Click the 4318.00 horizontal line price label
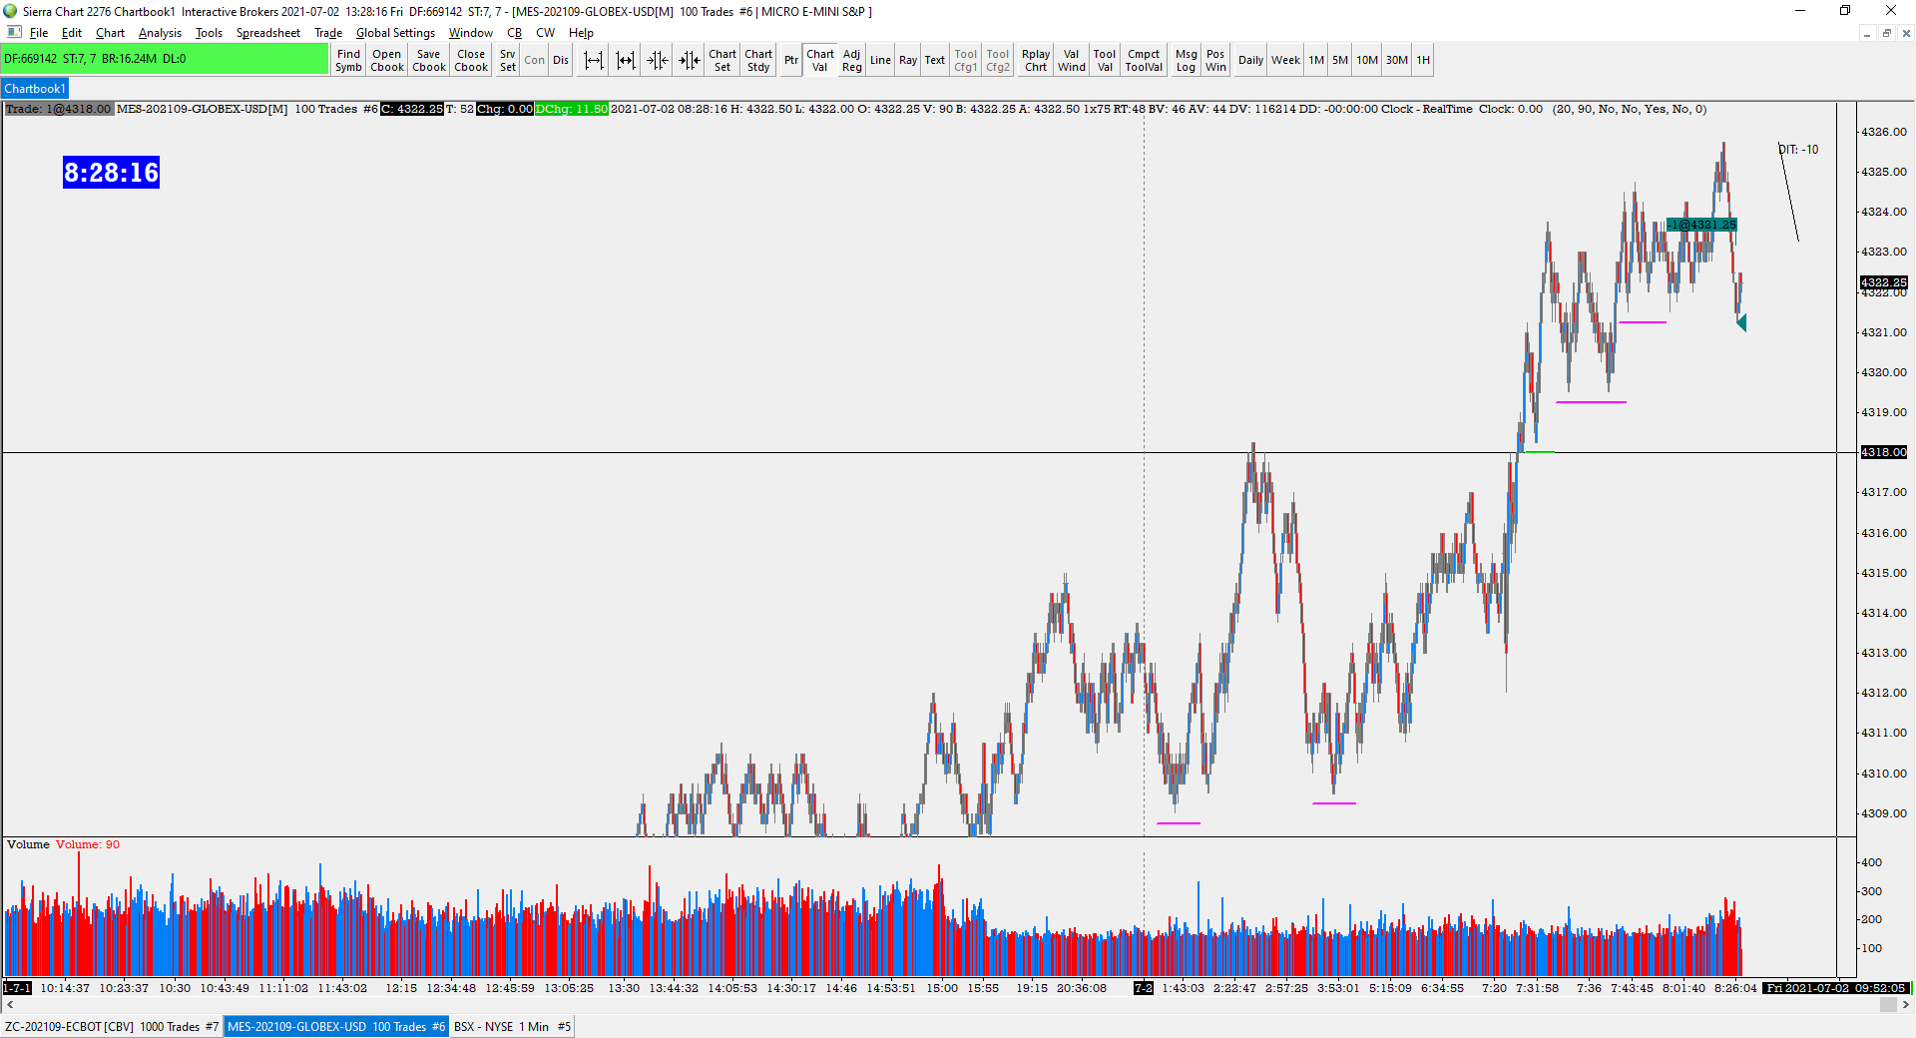Viewport: 1916px width, 1038px height. [x=1884, y=452]
